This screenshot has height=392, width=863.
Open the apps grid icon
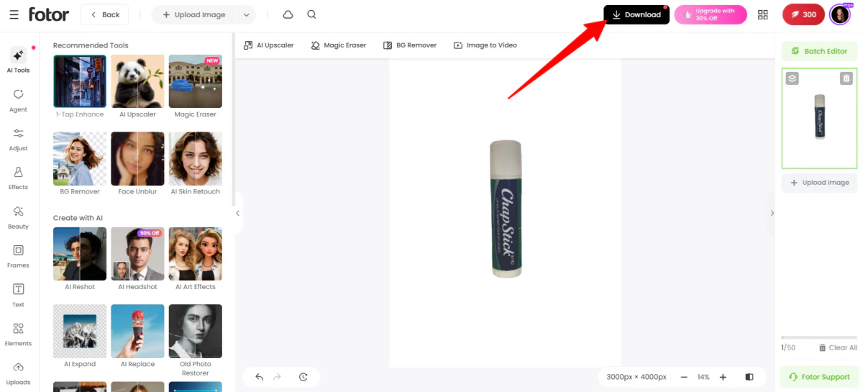click(763, 14)
